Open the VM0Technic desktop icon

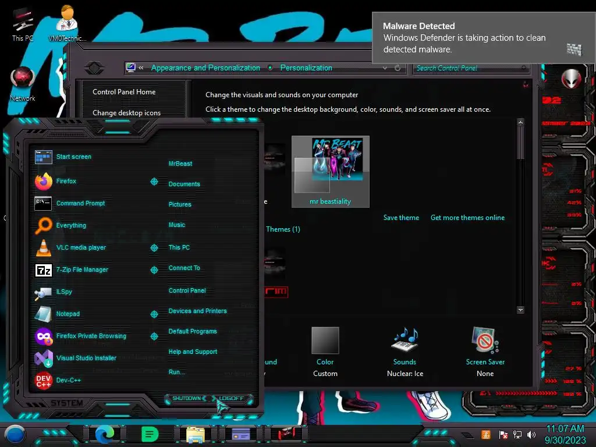pos(68,23)
